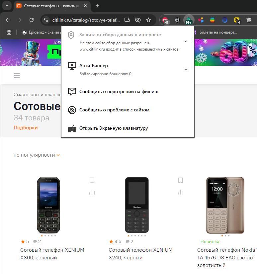The image size is (257, 274).
Task: Bookmark this page with the star icon
Action: [148, 20]
